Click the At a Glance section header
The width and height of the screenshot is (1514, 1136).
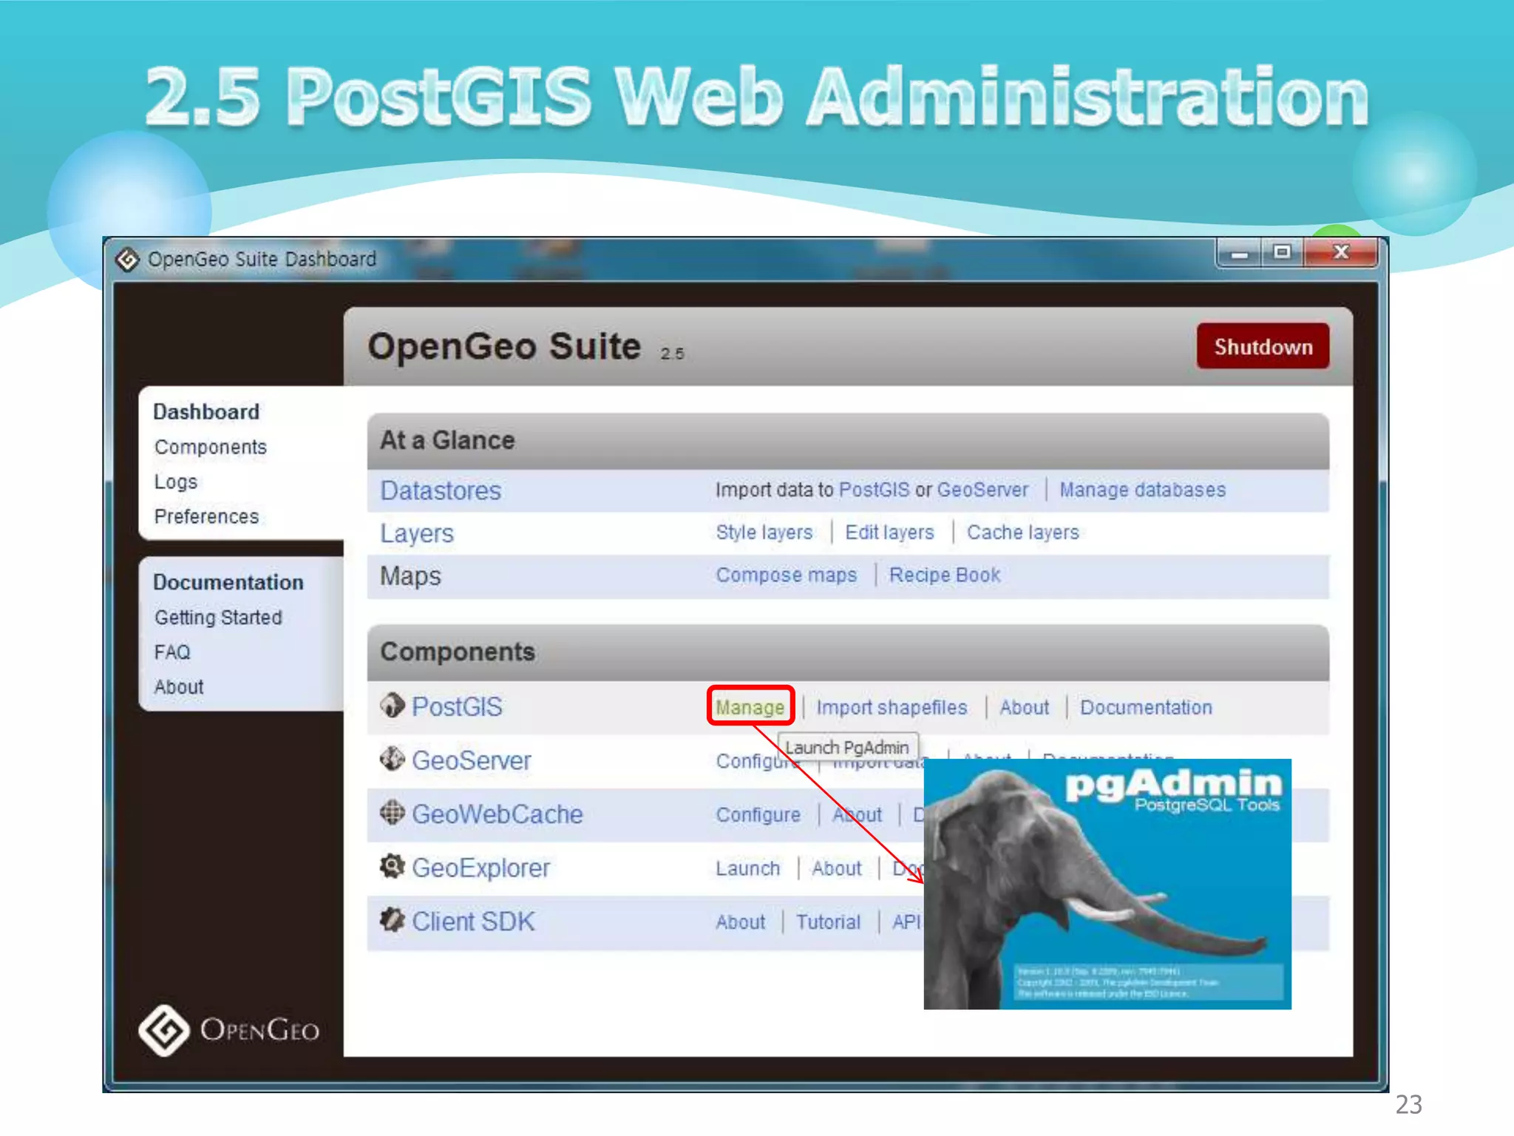(x=848, y=441)
